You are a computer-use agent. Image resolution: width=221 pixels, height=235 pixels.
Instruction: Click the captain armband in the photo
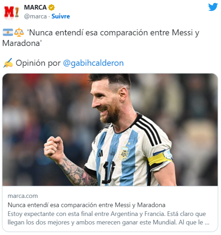(x=160, y=158)
